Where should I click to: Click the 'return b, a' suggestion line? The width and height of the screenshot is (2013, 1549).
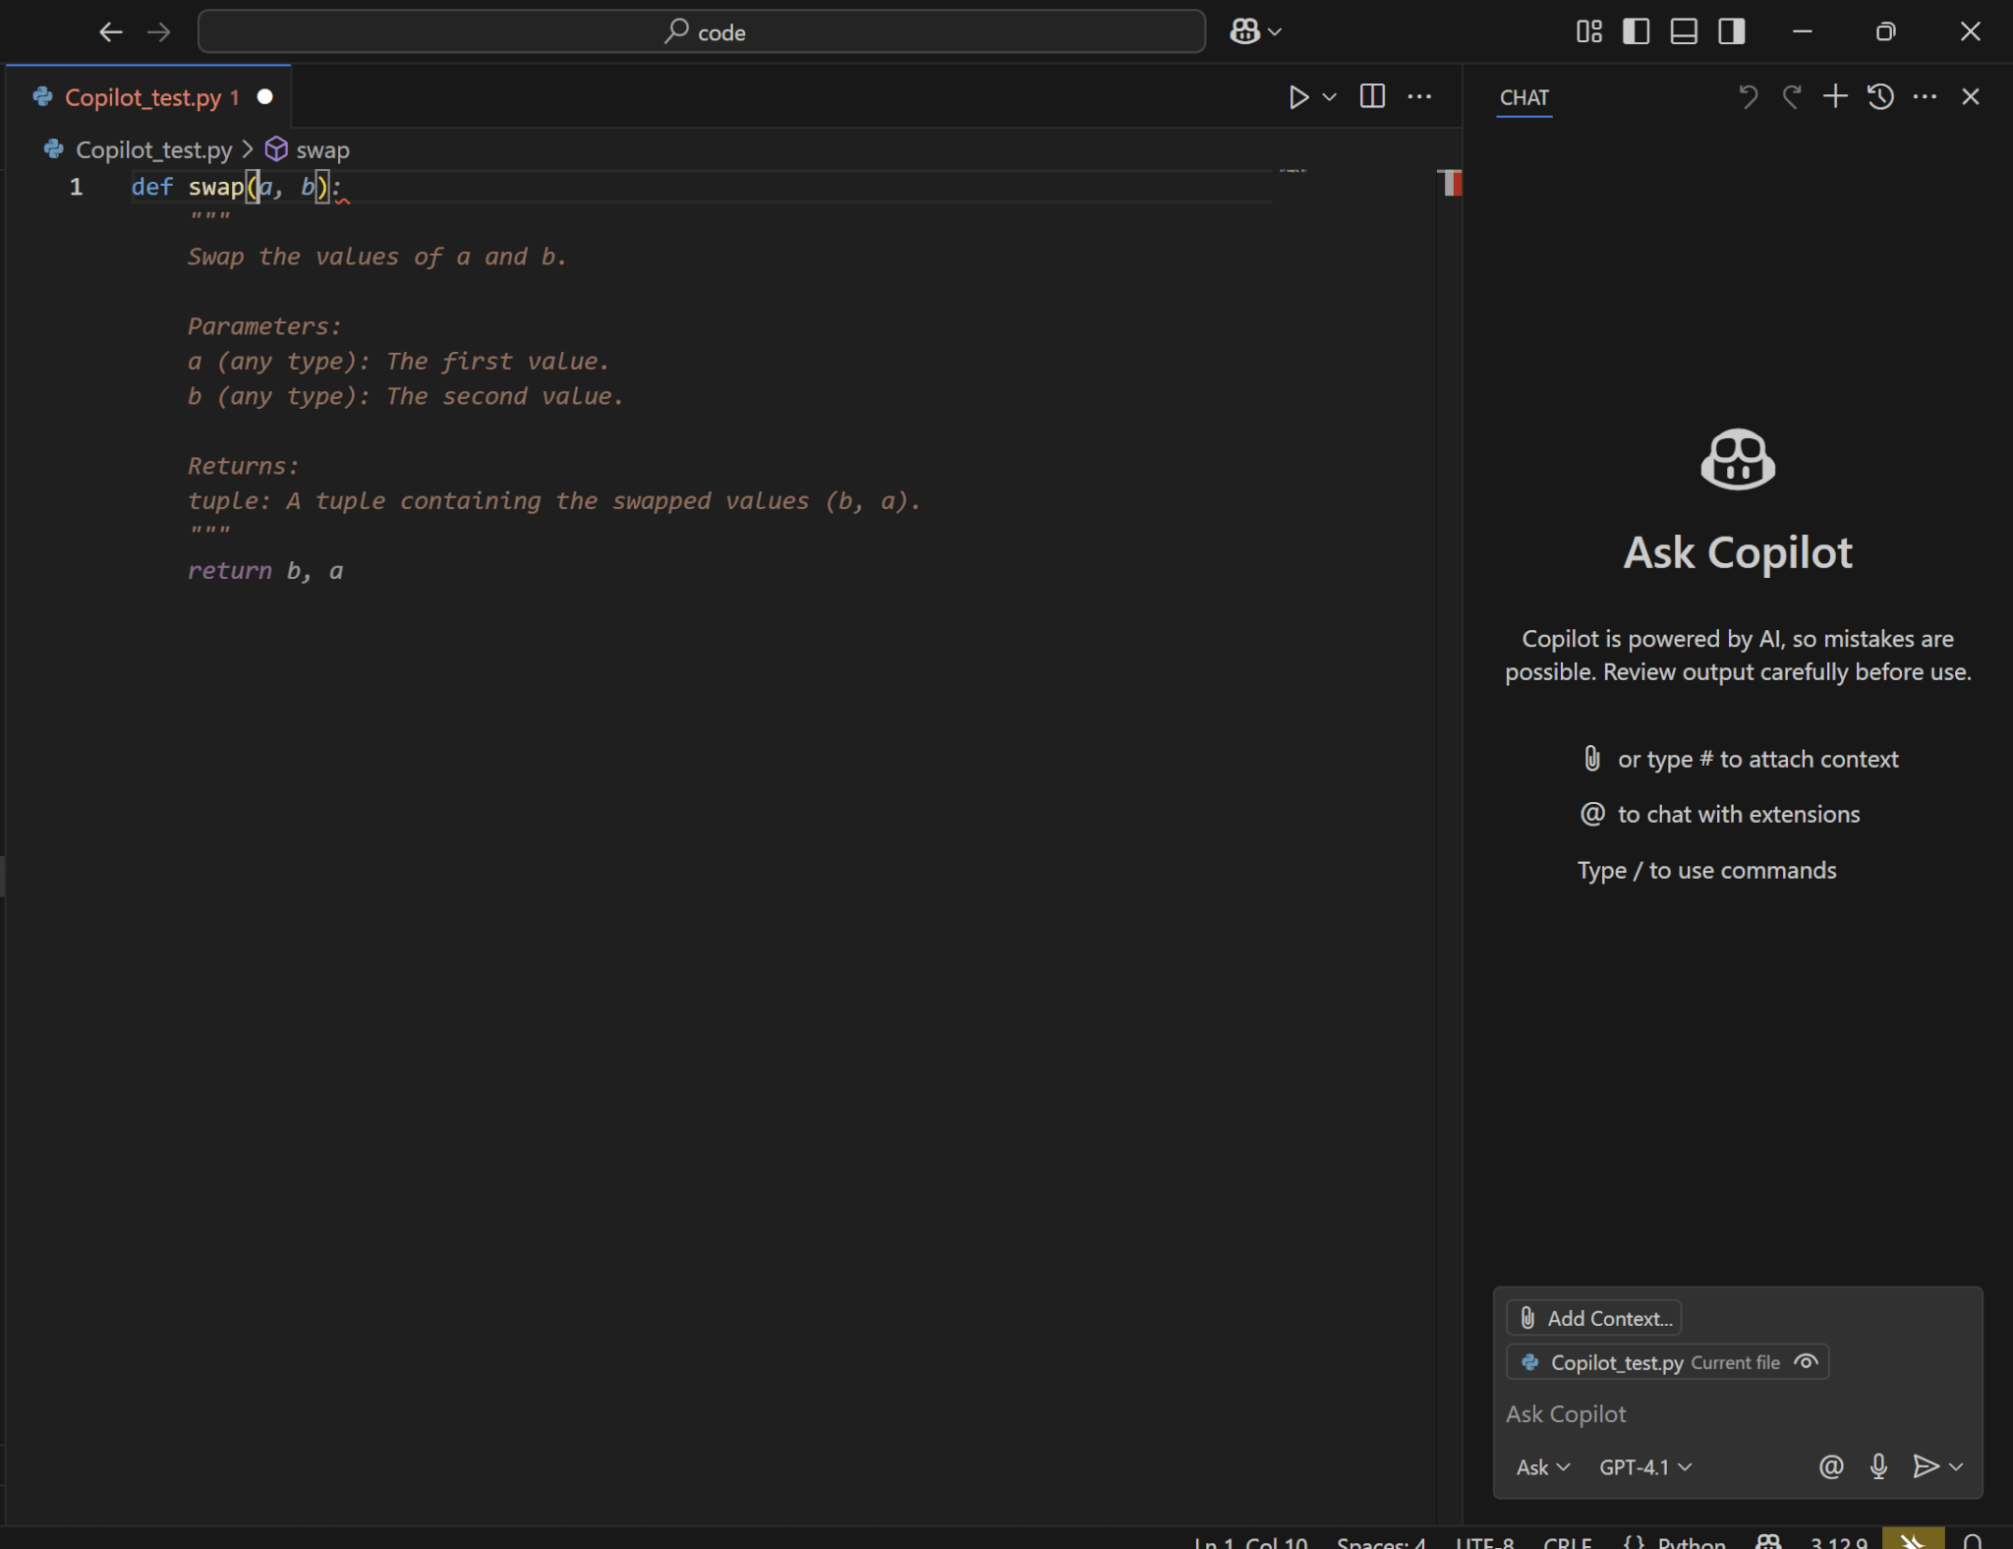265,570
